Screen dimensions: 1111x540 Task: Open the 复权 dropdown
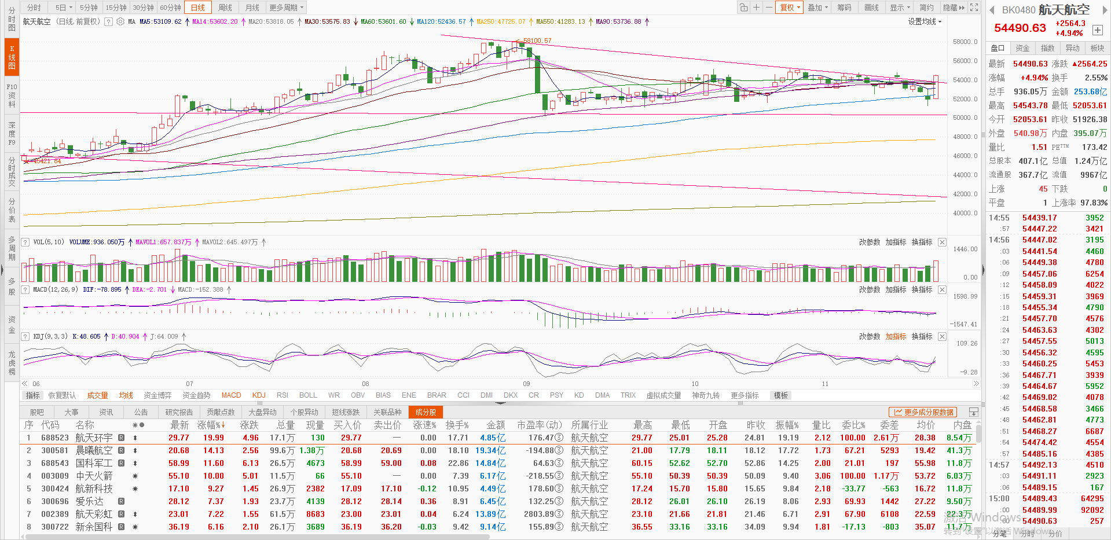click(790, 8)
